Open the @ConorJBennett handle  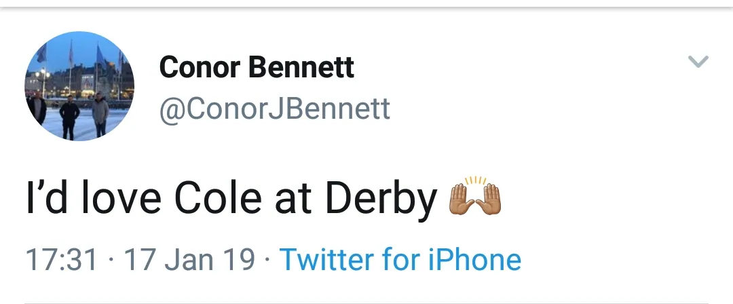pyautogui.click(x=274, y=109)
